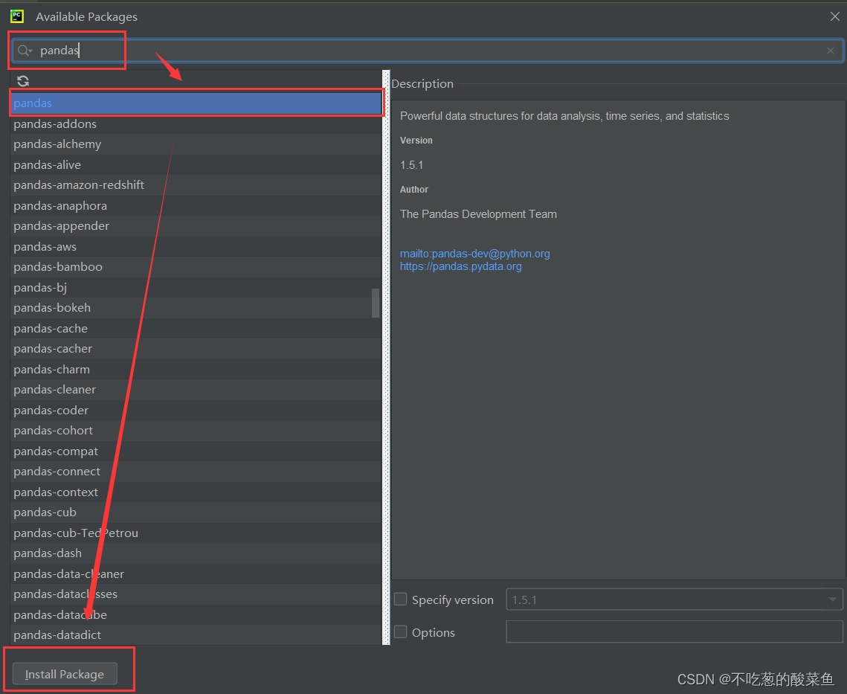Select pandas-cleaner in the list
The image size is (847, 694).
pyautogui.click(x=196, y=390)
